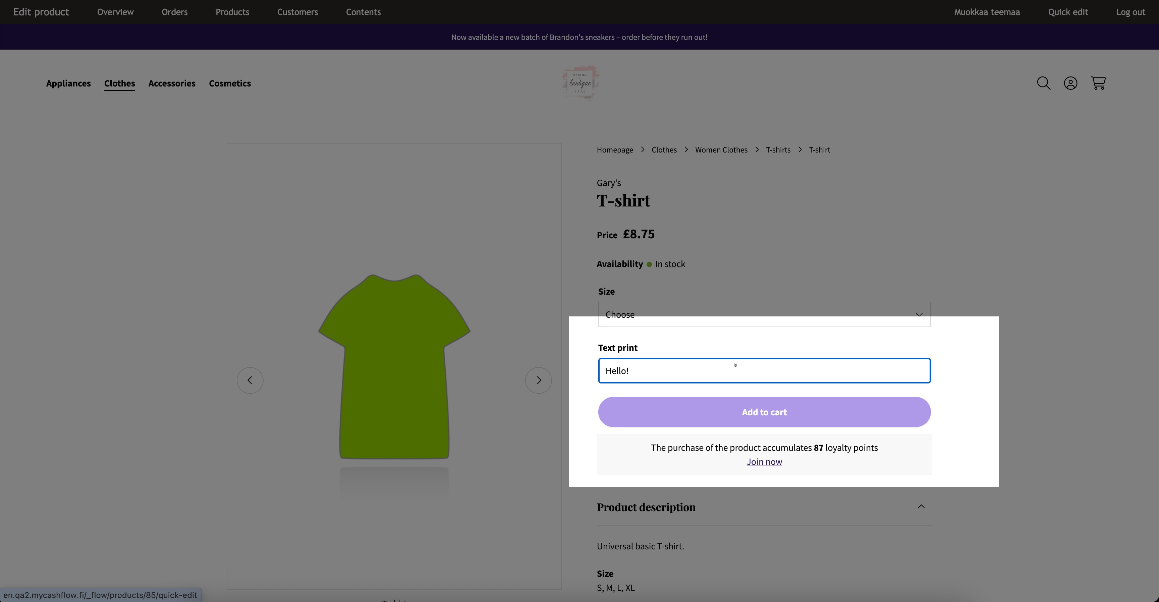Follow the Join now link
Viewport: 1159px width, 602px height.
(764, 462)
